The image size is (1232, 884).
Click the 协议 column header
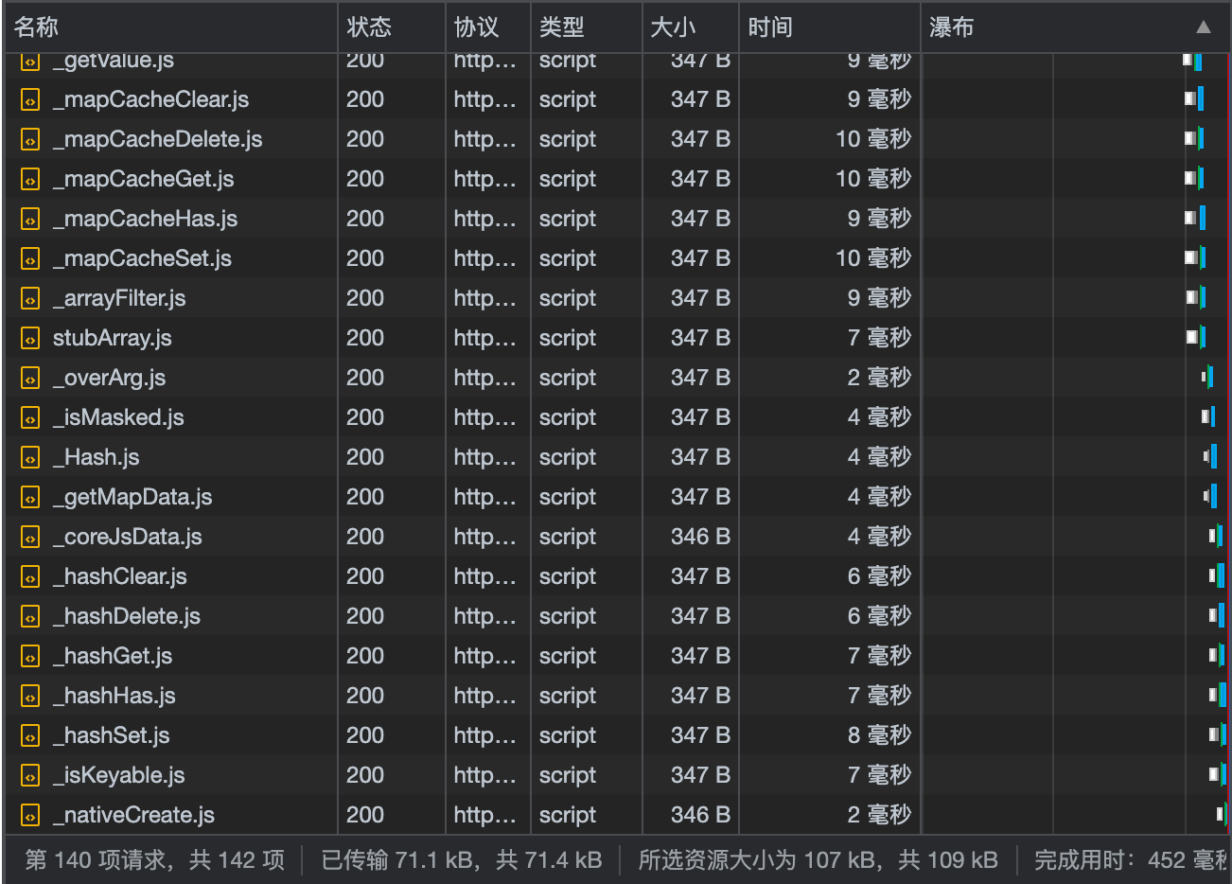476,27
